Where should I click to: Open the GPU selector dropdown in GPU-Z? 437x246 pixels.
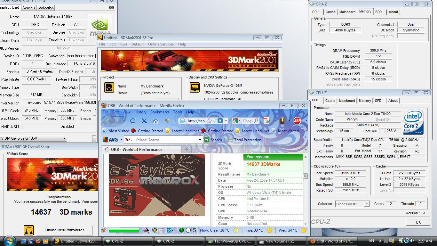pyautogui.click(x=64, y=138)
